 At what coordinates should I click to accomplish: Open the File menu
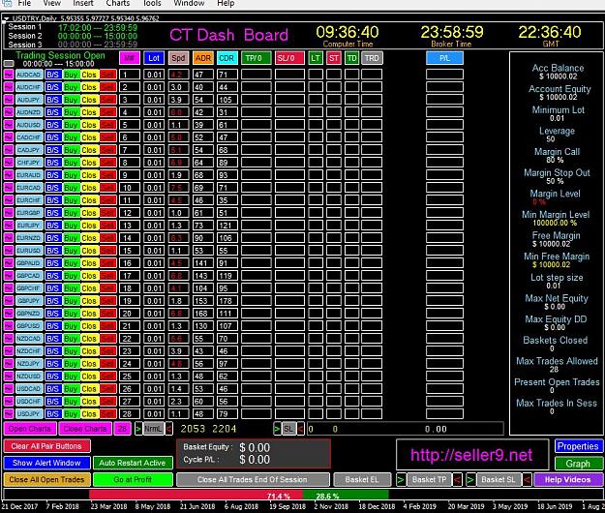(x=24, y=3)
